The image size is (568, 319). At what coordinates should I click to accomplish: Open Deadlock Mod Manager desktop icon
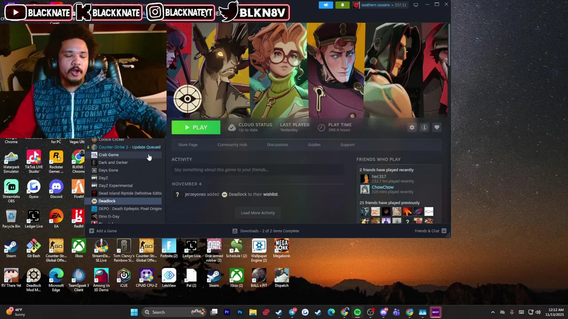[34, 280]
